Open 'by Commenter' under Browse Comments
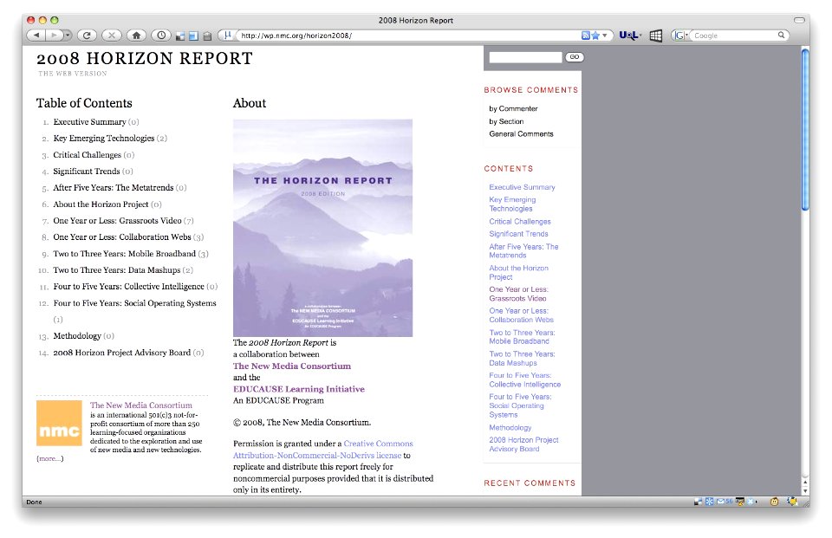The height and width of the screenshot is (538, 832). coord(513,108)
